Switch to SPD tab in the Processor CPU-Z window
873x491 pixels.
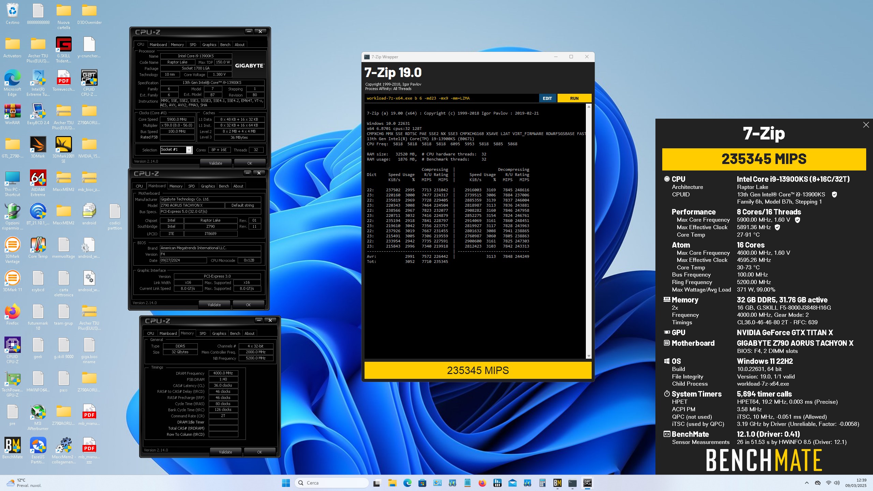click(x=193, y=45)
